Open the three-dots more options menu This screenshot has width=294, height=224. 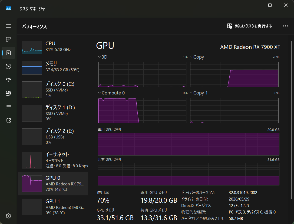pyautogui.click(x=285, y=26)
